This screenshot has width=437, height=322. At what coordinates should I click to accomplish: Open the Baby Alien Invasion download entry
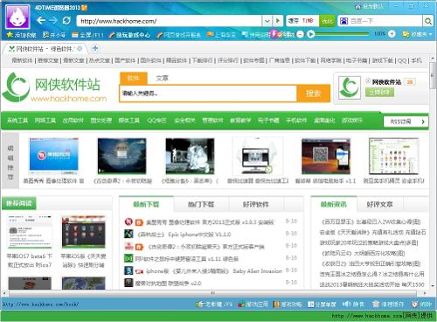click(x=214, y=271)
